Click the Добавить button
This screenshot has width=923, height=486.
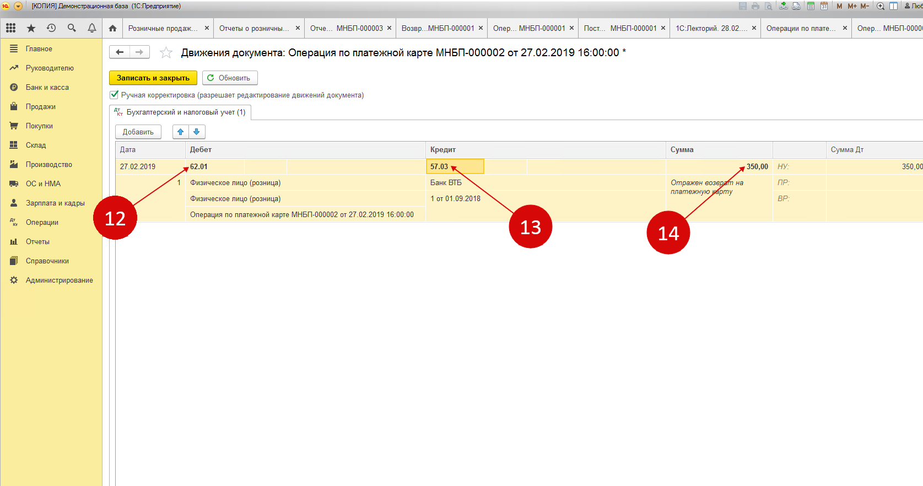coord(138,132)
